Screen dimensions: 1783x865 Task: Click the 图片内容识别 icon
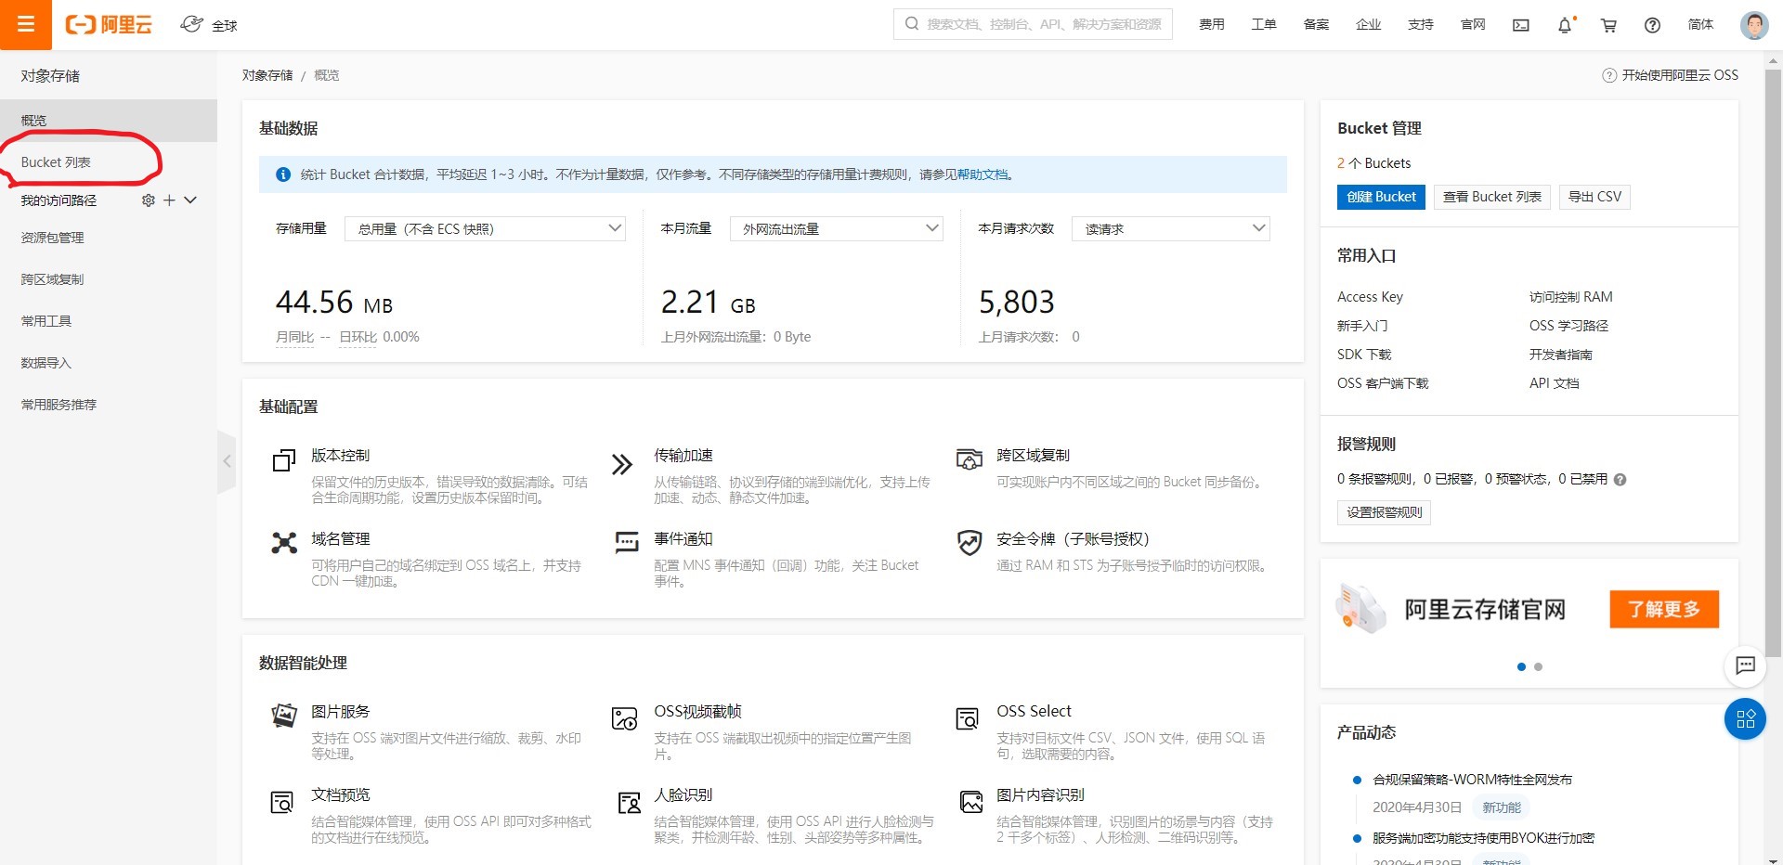[x=971, y=802]
